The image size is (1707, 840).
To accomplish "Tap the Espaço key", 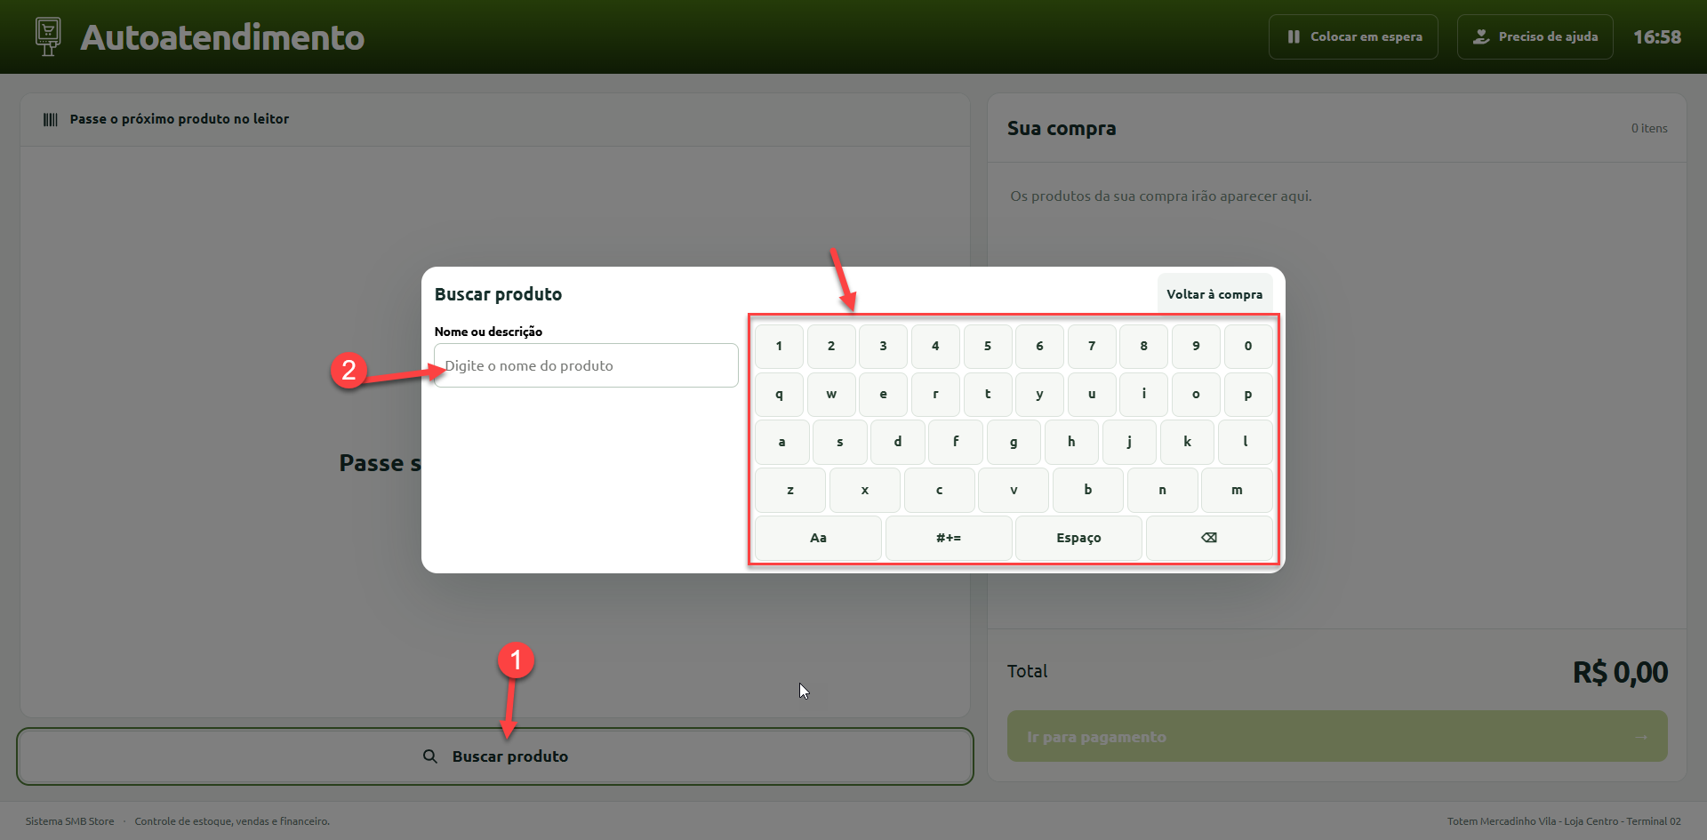I will [x=1078, y=538].
